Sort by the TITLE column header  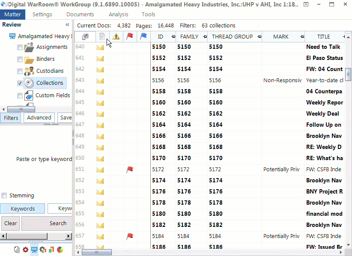pos(323,37)
